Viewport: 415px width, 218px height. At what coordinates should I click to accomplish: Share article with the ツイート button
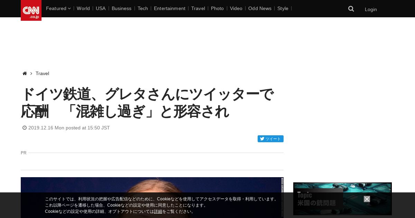270,139
